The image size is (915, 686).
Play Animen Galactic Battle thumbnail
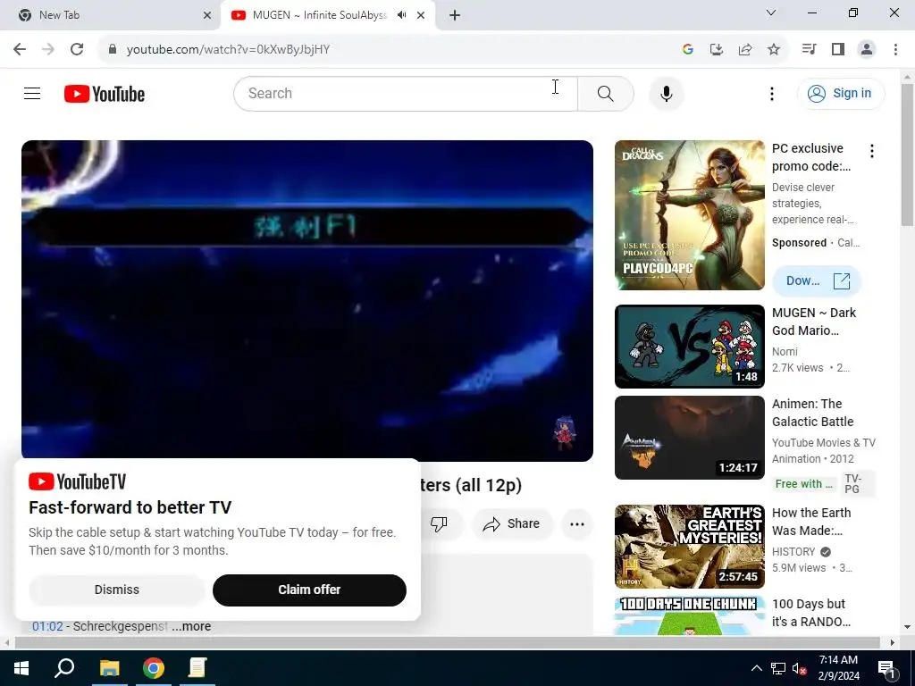pyautogui.click(x=689, y=438)
